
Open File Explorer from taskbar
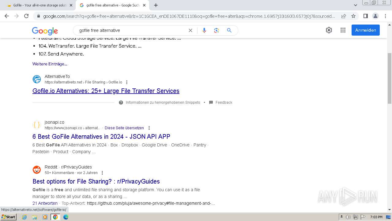[x=35, y=217]
